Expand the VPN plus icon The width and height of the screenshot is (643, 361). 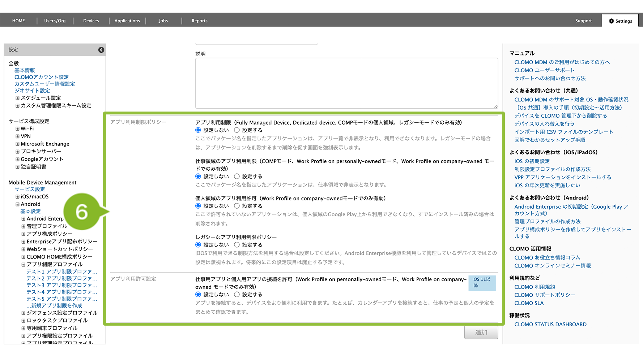click(17, 136)
